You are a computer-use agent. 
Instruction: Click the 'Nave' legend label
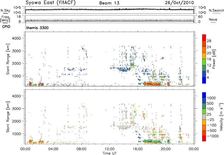coord(213,19)
